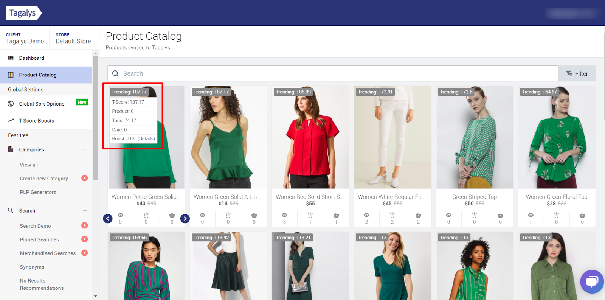Viewport: 605px width, 300px height.
Task: Open the chat widget bubble
Action: (592, 281)
